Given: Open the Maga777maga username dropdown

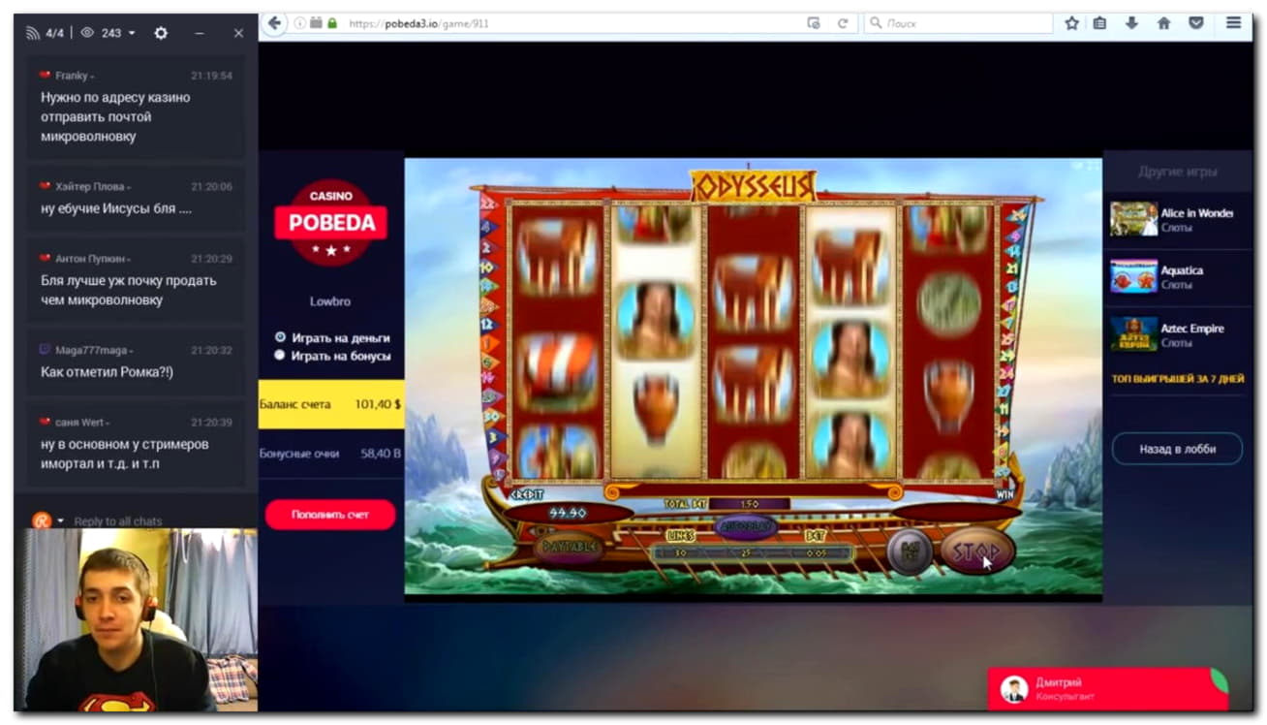Looking at the screenshot, I should point(131,351).
